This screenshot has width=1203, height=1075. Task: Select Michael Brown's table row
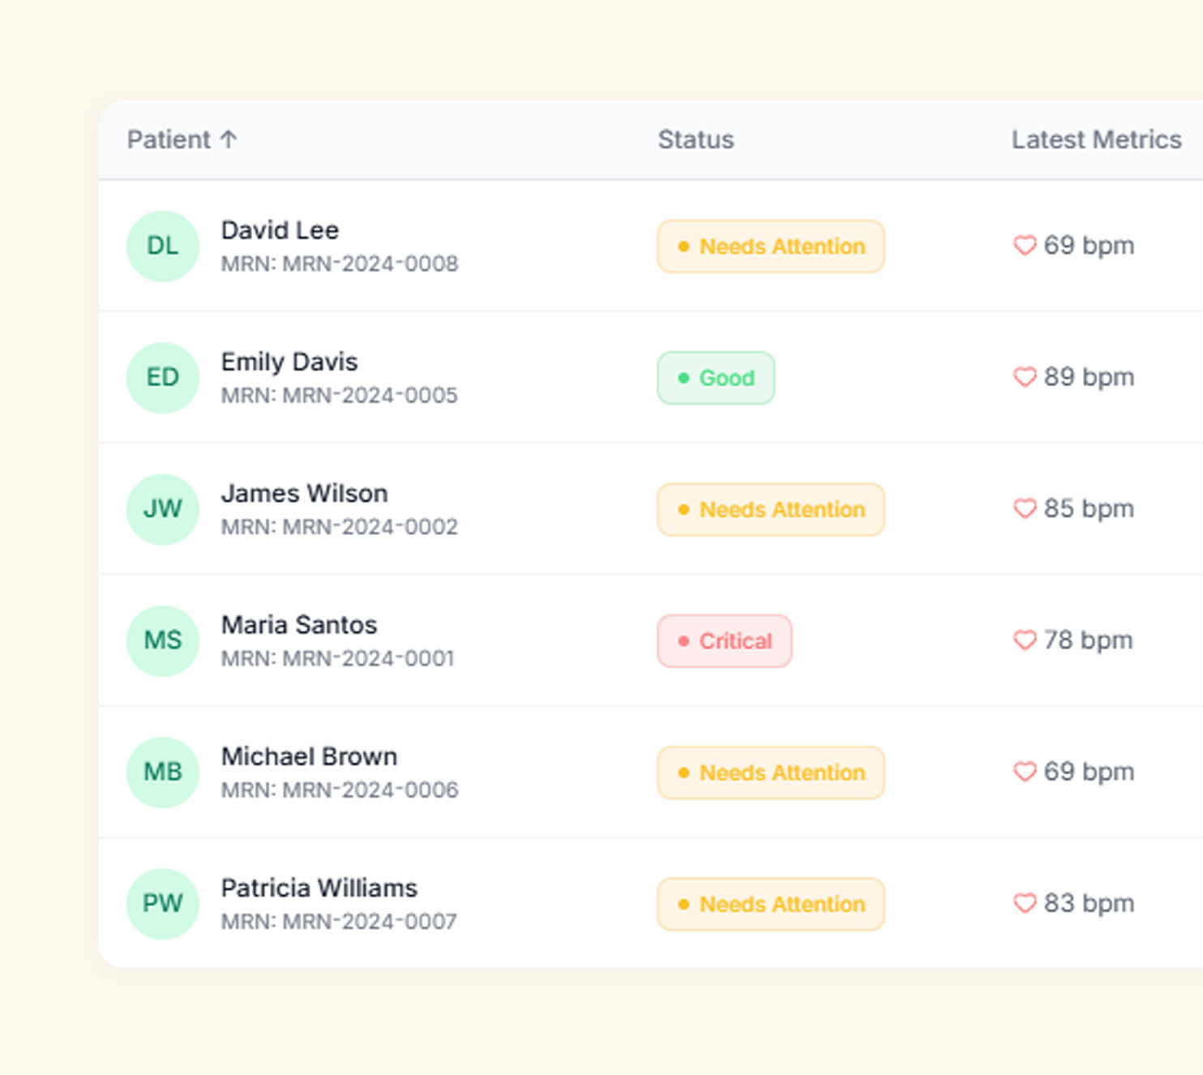tap(601, 772)
